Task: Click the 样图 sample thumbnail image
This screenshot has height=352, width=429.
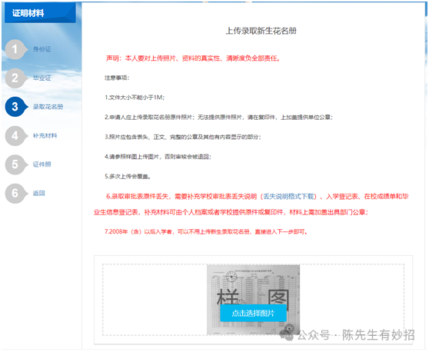Action: tap(253, 300)
